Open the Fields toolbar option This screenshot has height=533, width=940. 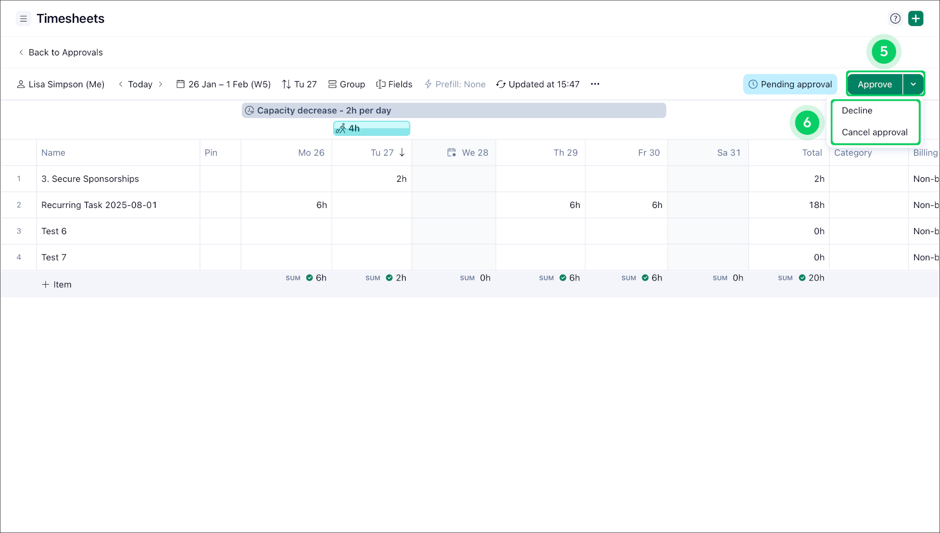(x=394, y=84)
